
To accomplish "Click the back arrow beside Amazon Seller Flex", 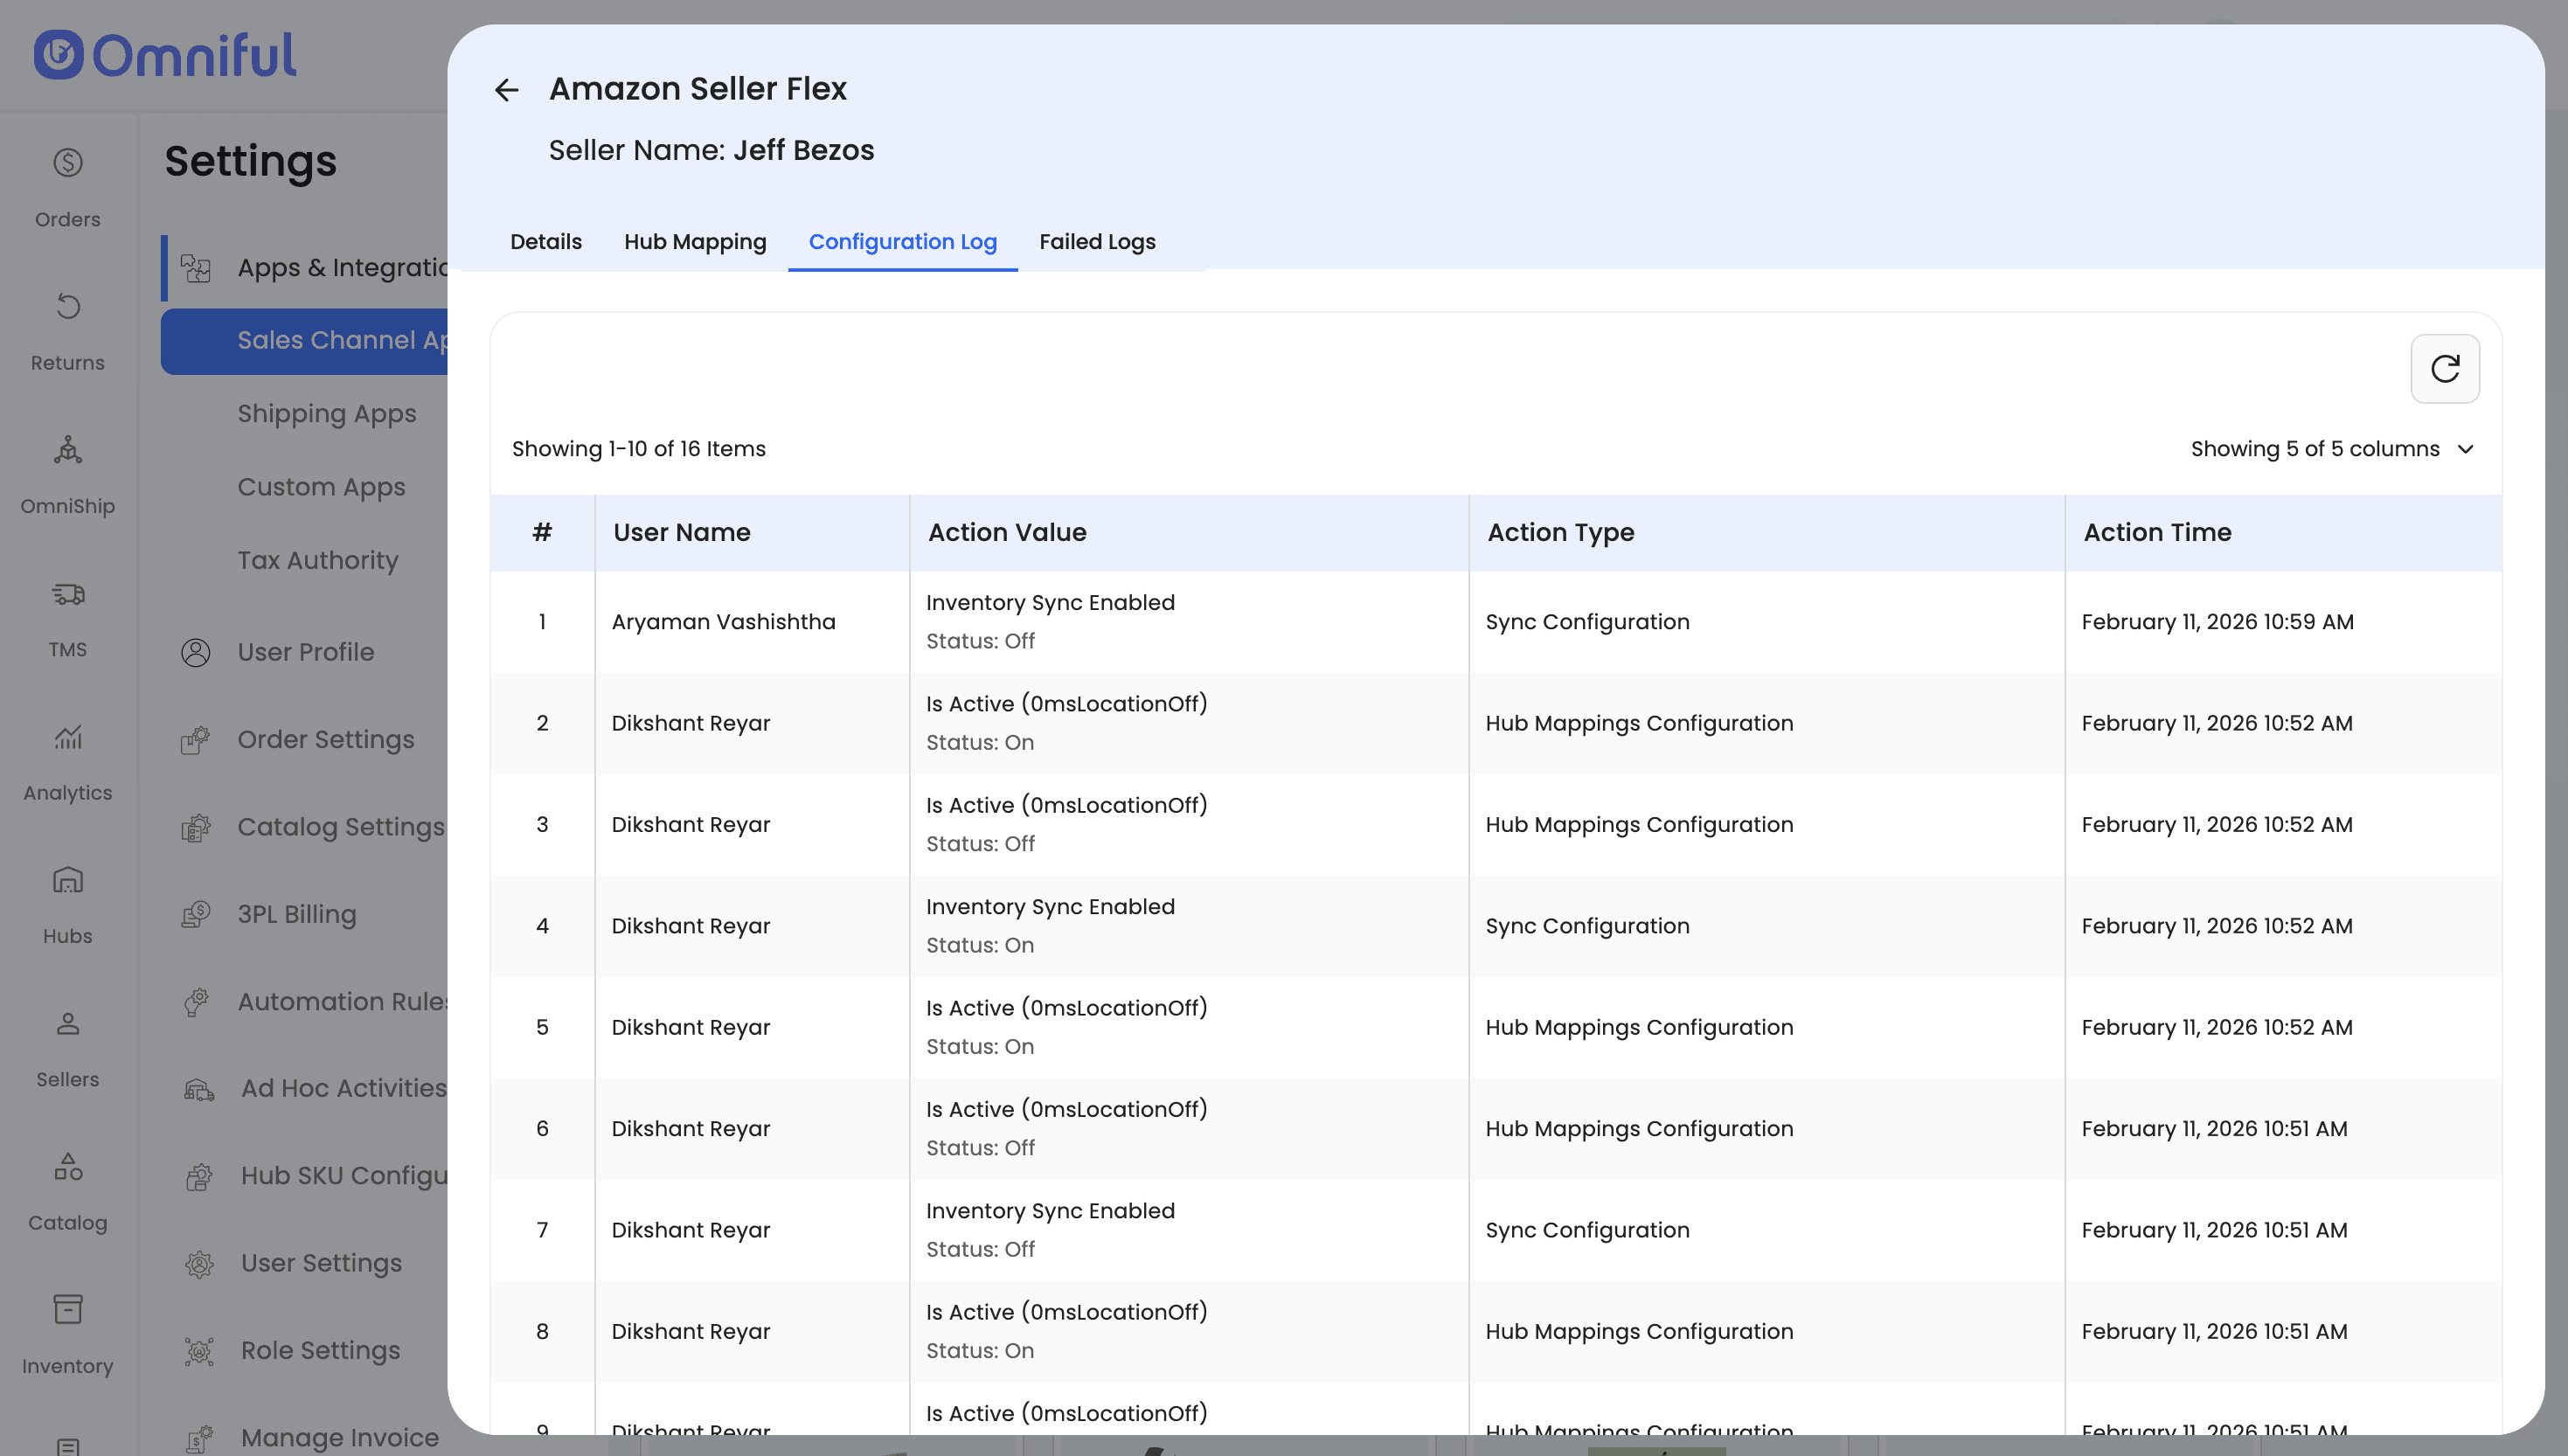I will coord(506,90).
